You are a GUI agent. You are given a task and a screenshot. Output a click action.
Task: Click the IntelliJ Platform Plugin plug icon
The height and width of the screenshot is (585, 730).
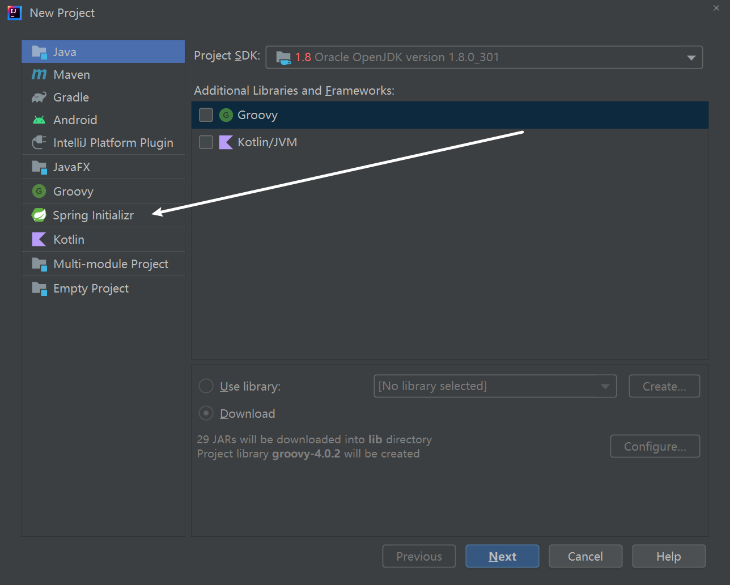point(39,142)
